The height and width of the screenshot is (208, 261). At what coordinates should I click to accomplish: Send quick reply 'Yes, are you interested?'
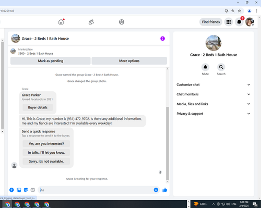pyautogui.click(x=46, y=144)
